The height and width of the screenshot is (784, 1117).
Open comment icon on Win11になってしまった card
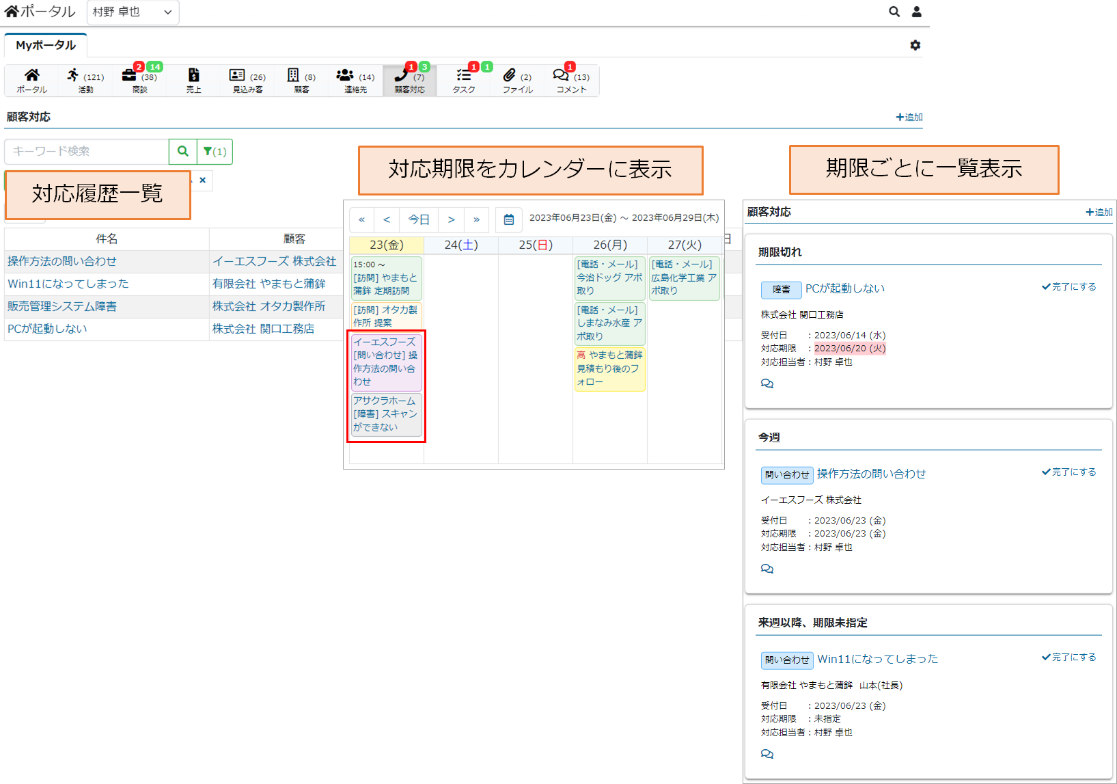(767, 754)
